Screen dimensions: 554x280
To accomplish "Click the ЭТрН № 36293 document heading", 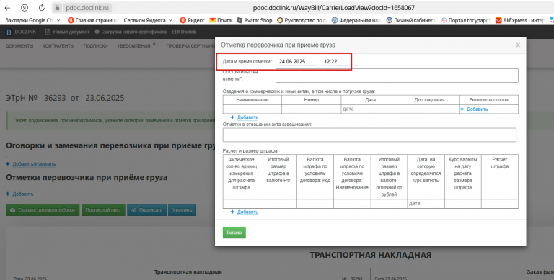I will click(x=65, y=98).
